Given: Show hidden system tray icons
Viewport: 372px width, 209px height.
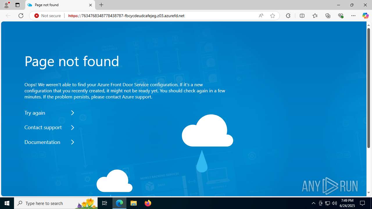Looking at the screenshot, I should tap(313, 203).
